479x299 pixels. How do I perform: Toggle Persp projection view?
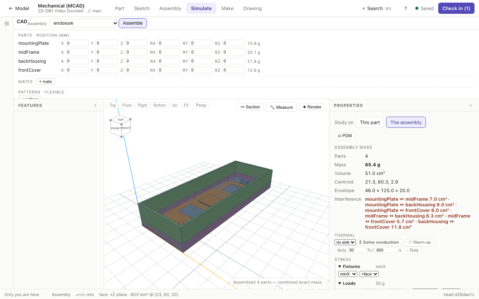(x=201, y=105)
